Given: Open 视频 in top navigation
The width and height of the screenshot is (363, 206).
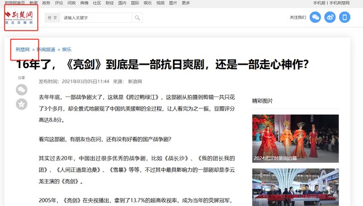Looking at the screenshot, I should pos(160,3).
